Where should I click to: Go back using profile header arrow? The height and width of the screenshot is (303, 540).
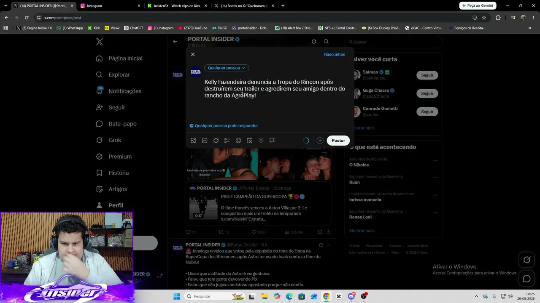[x=175, y=42]
